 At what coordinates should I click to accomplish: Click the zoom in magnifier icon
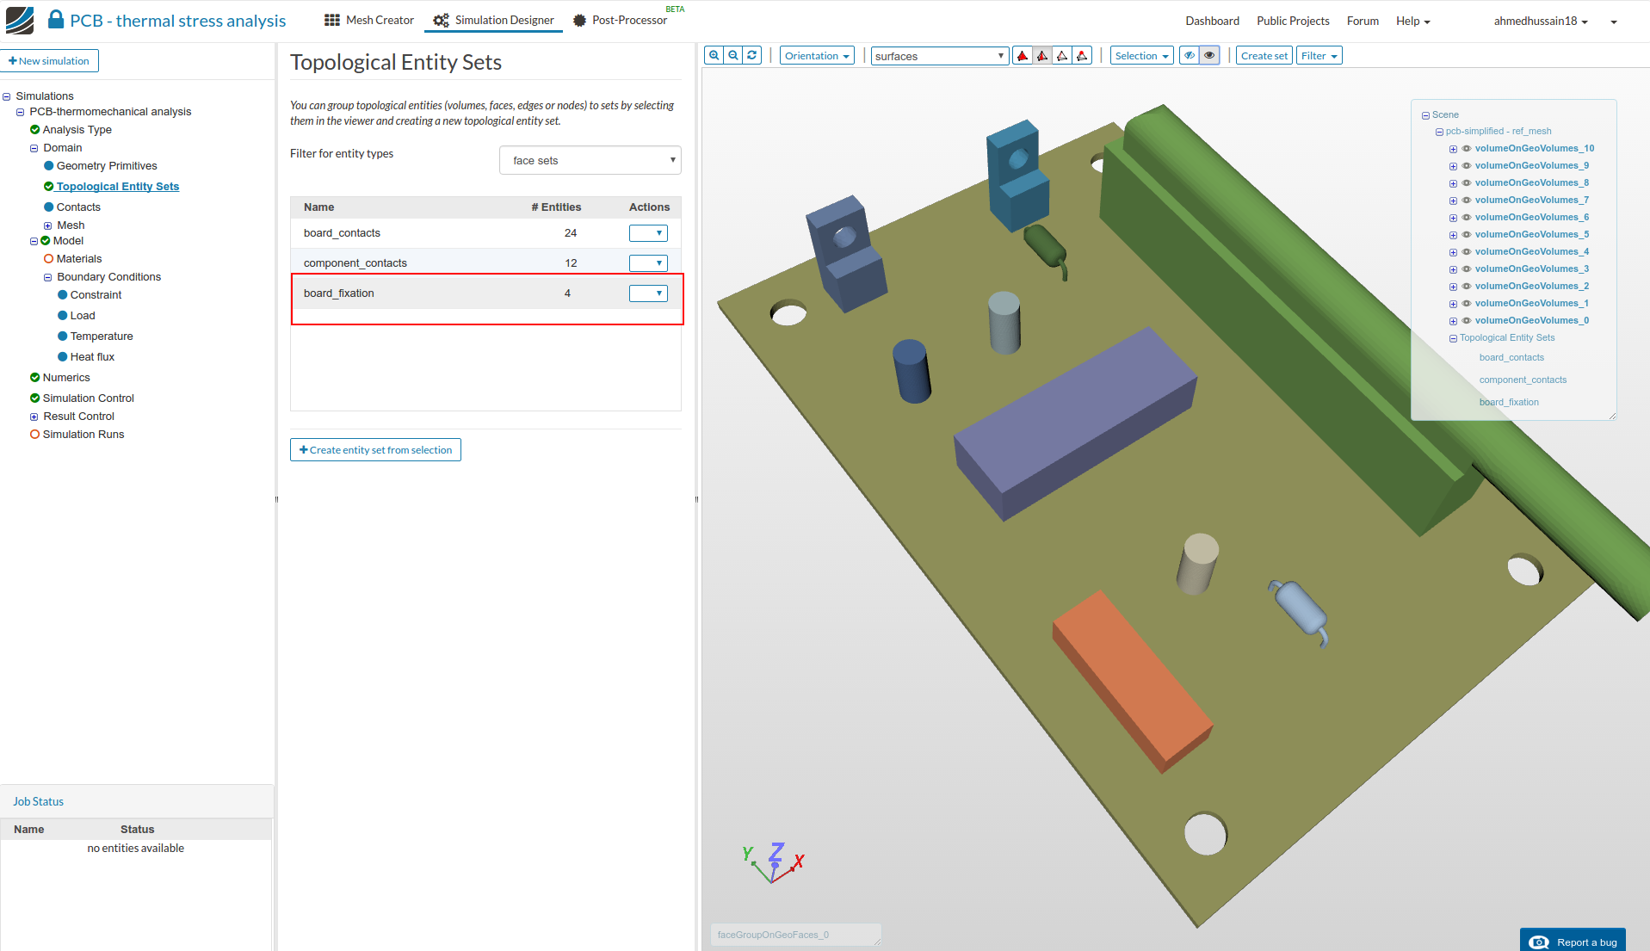tap(714, 56)
